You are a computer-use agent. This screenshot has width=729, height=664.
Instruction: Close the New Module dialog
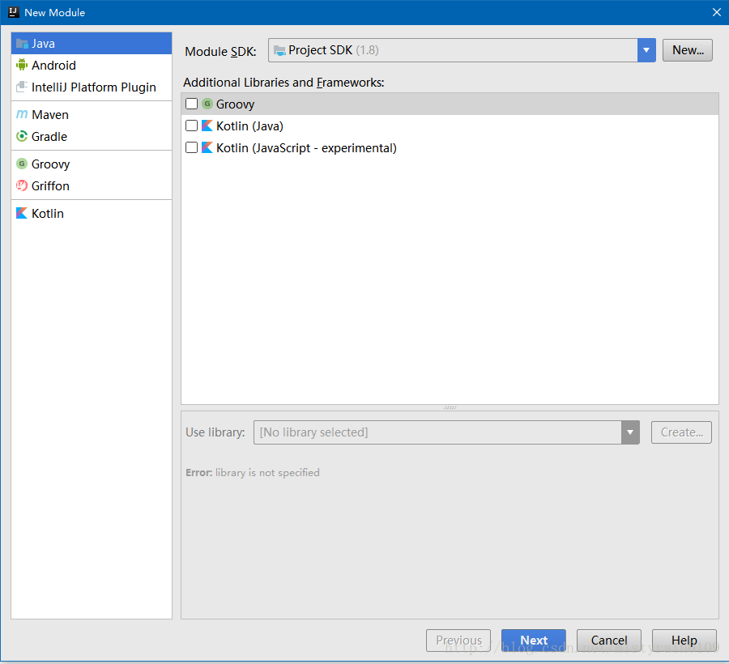click(717, 12)
